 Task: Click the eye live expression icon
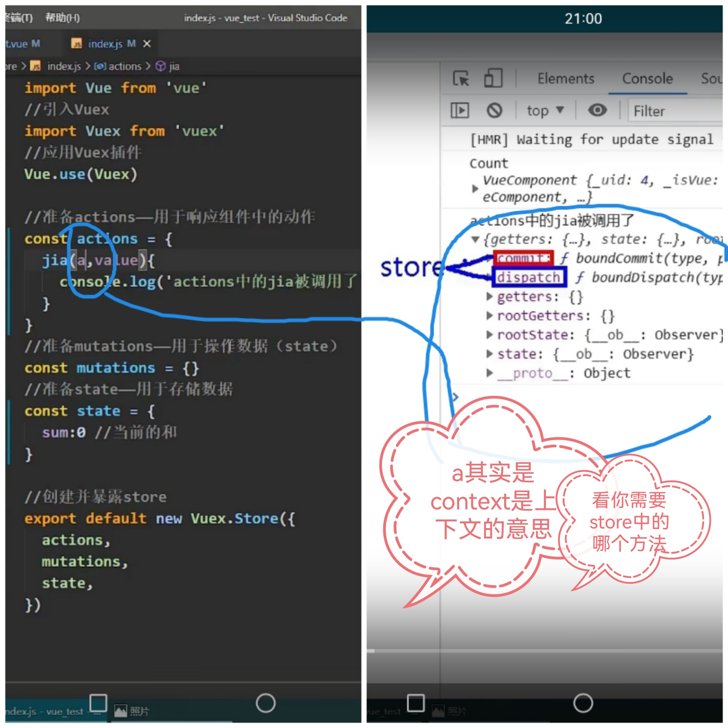[x=597, y=111]
